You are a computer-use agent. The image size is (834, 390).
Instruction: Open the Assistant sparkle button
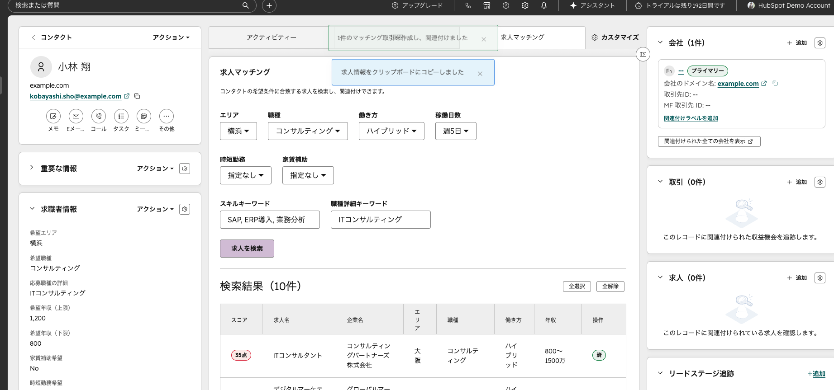pos(592,5)
